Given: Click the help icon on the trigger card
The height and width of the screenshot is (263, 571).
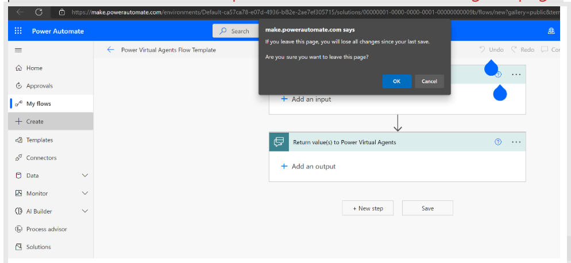Looking at the screenshot, I should pyautogui.click(x=498, y=74).
